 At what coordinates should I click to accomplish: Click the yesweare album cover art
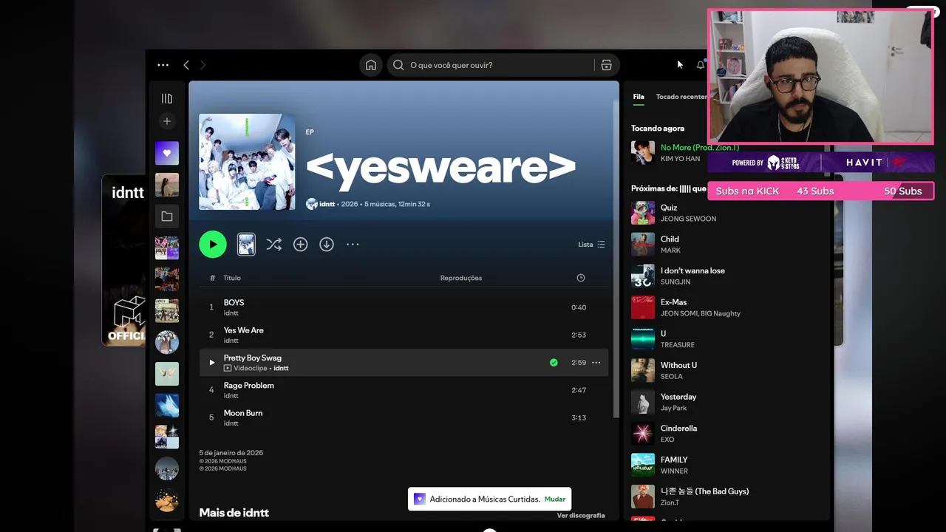[x=247, y=162]
